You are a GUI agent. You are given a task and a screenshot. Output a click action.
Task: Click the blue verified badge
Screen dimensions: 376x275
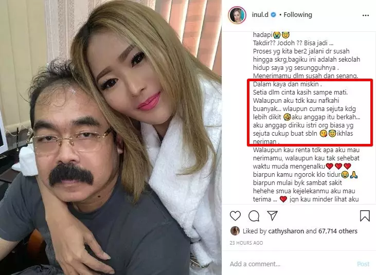(273, 15)
